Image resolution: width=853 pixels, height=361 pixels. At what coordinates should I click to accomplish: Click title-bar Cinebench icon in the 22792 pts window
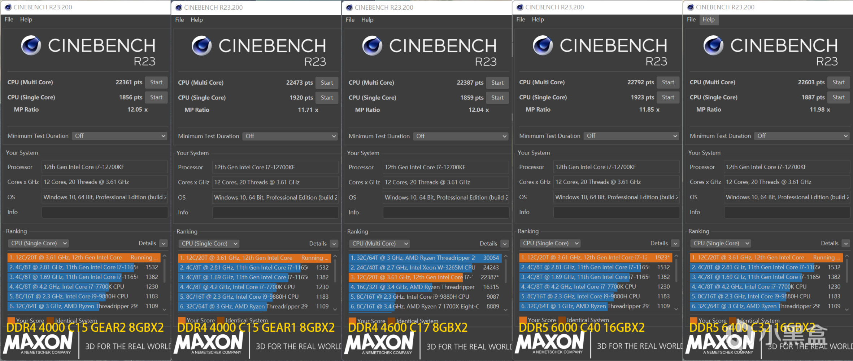pos(520,7)
